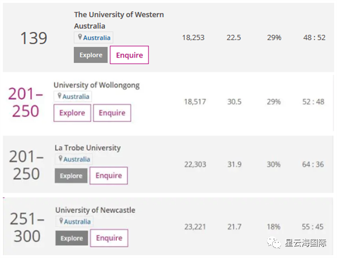Open the La Trobe University title link
The width and height of the screenshot is (337, 258).
click(x=87, y=148)
